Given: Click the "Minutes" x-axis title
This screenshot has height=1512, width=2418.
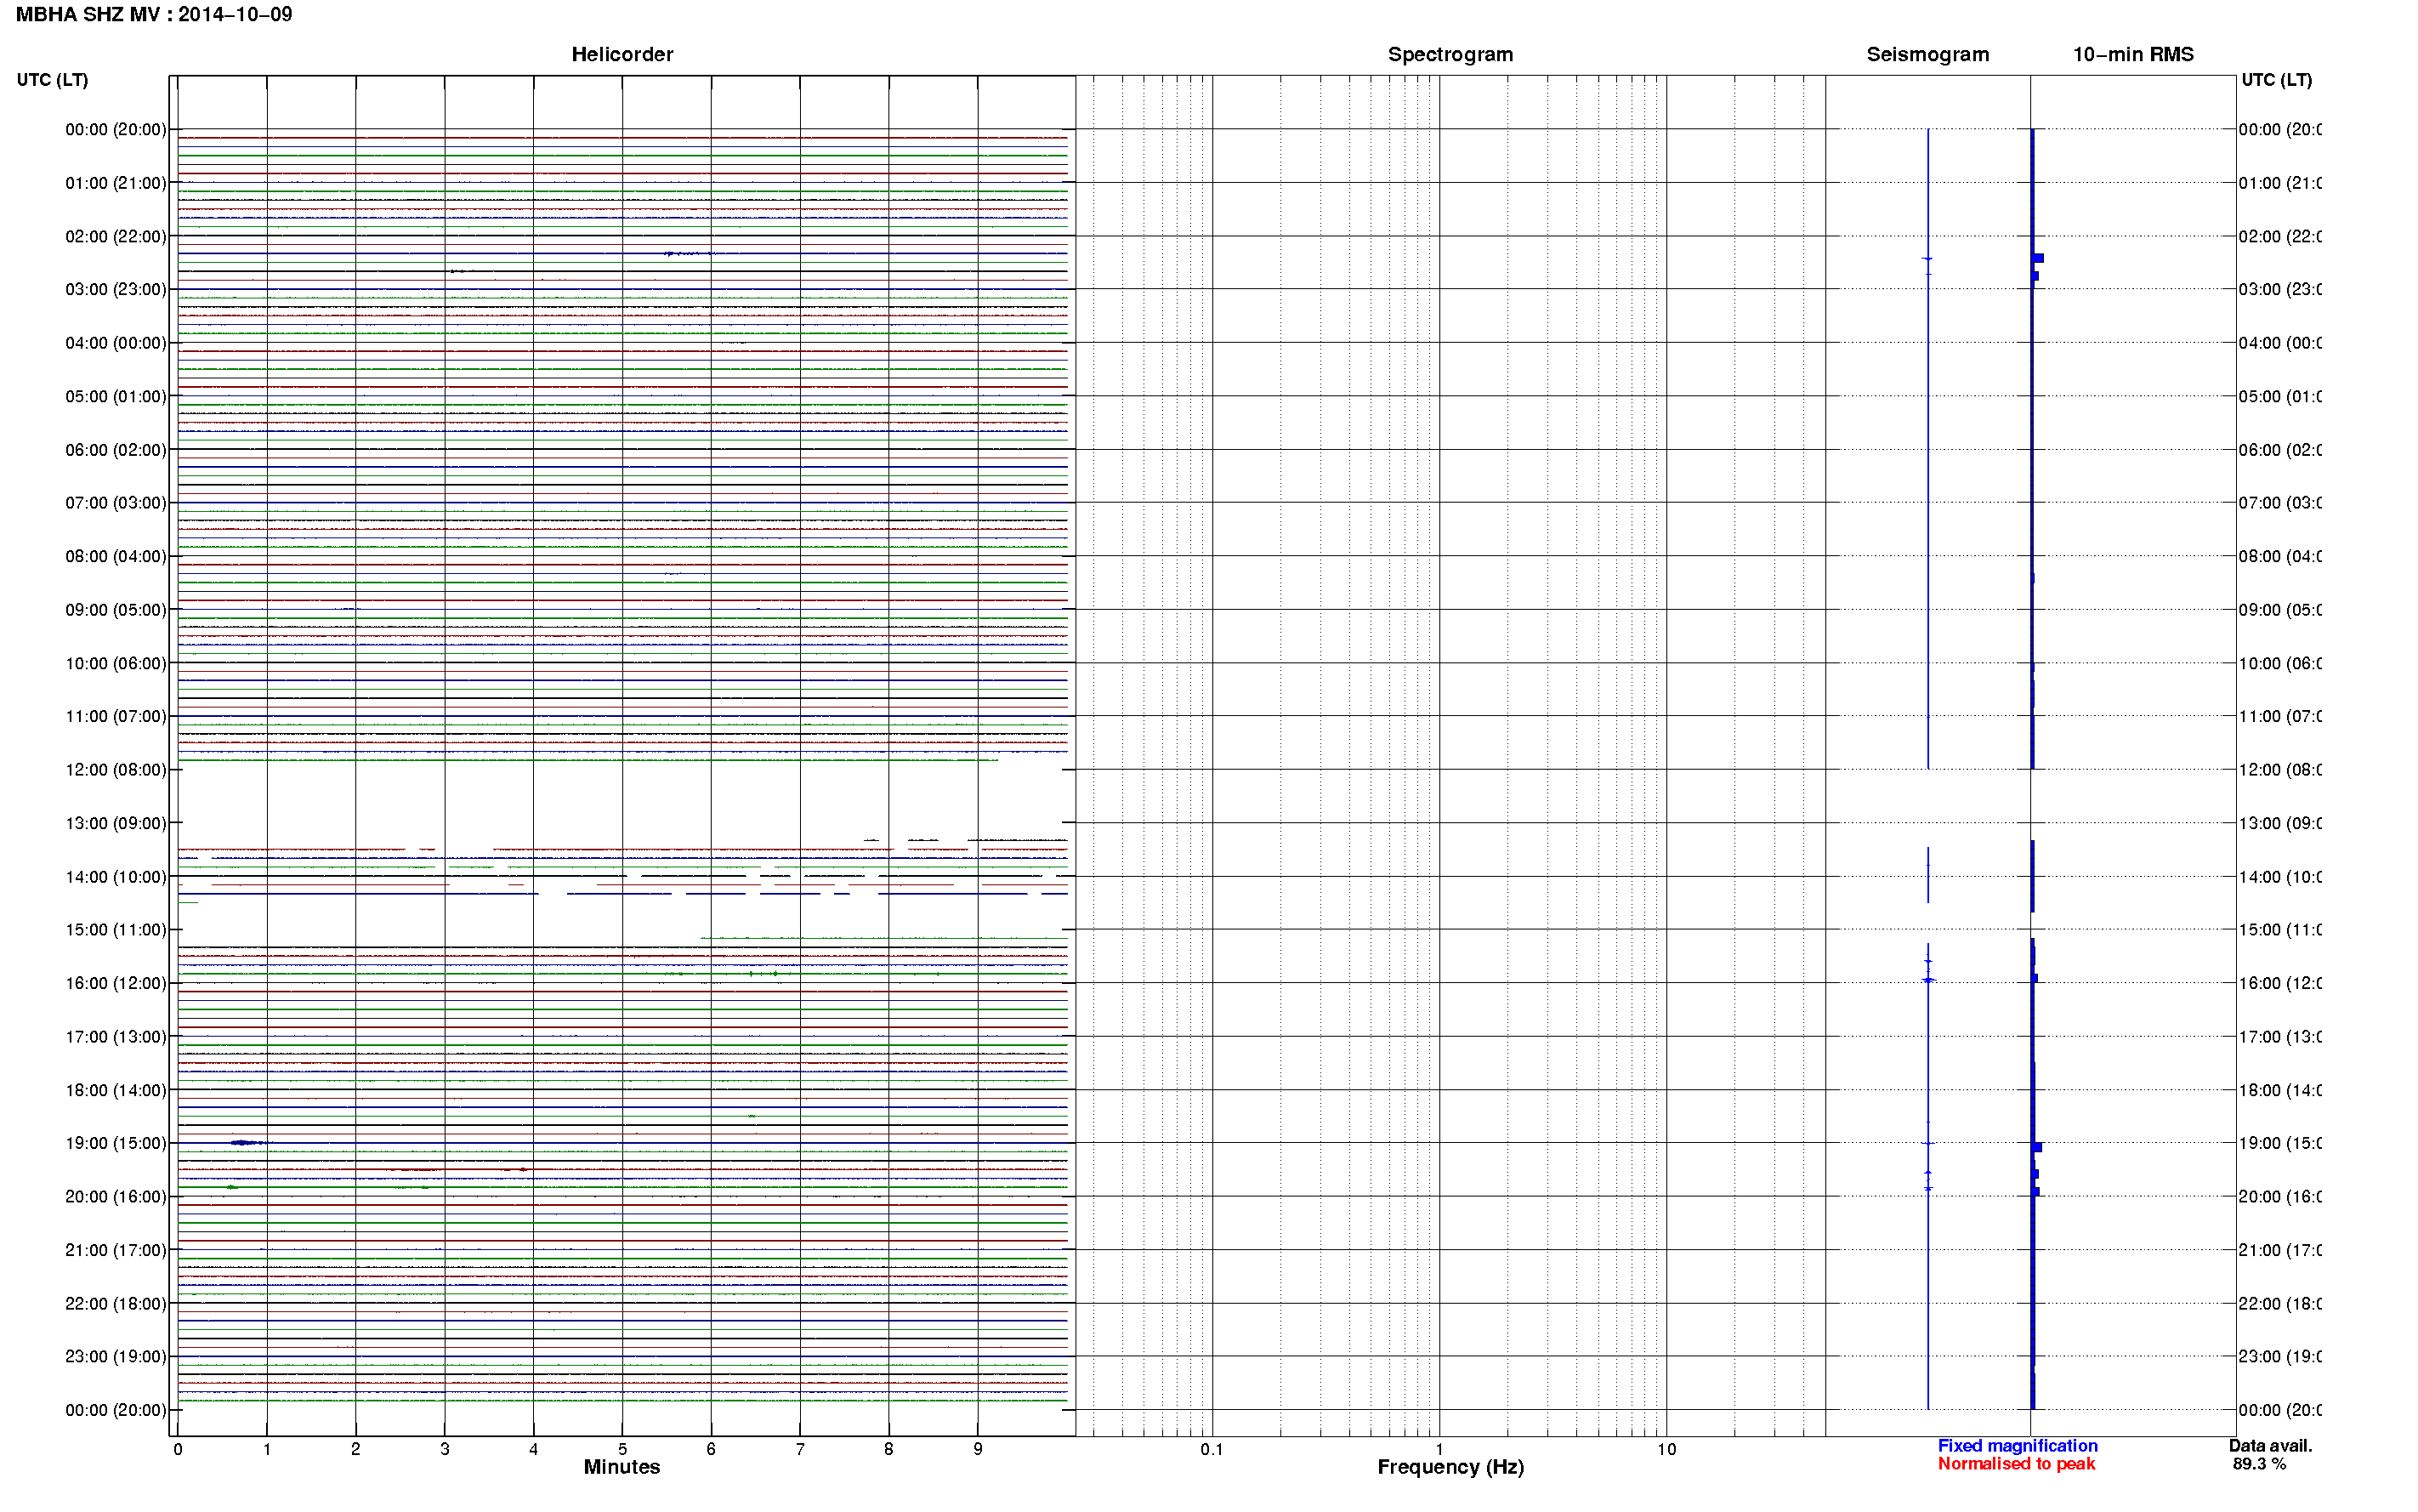Looking at the screenshot, I should click(x=622, y=1467).
